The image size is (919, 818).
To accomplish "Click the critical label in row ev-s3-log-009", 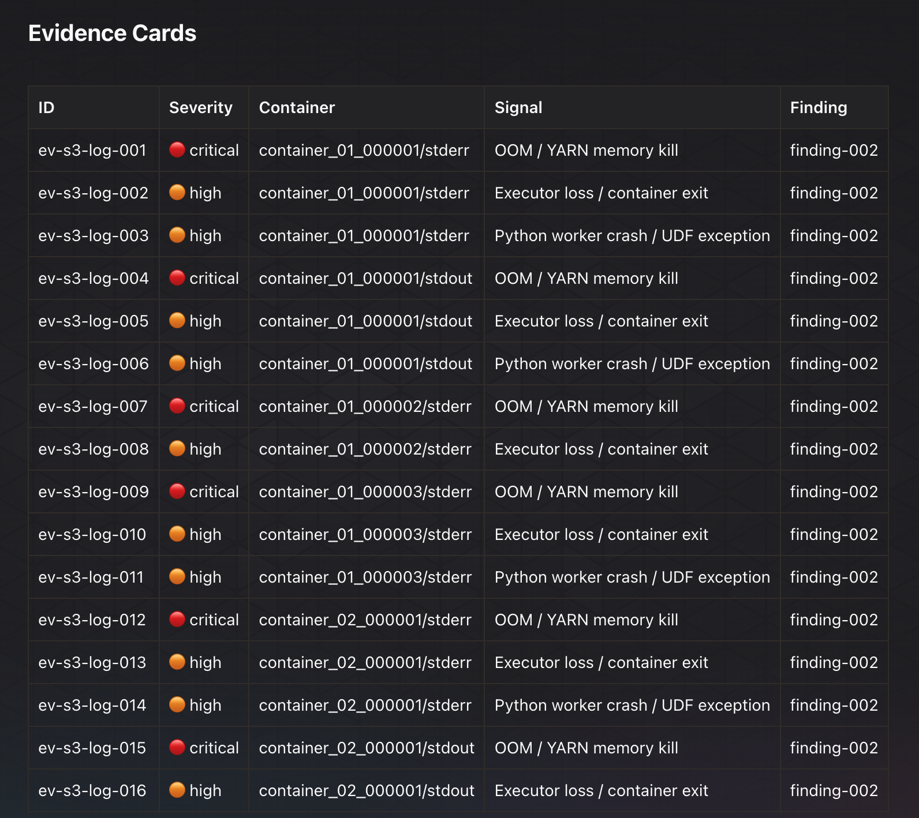I will [214, 491].
